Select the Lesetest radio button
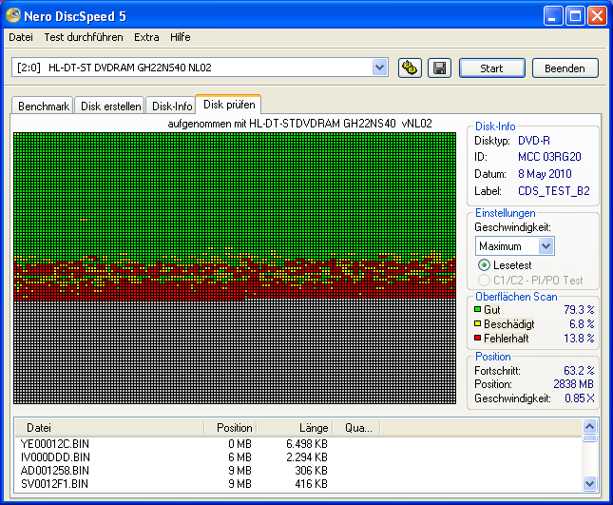Screen dimensions: 613x505 point(484,264)
